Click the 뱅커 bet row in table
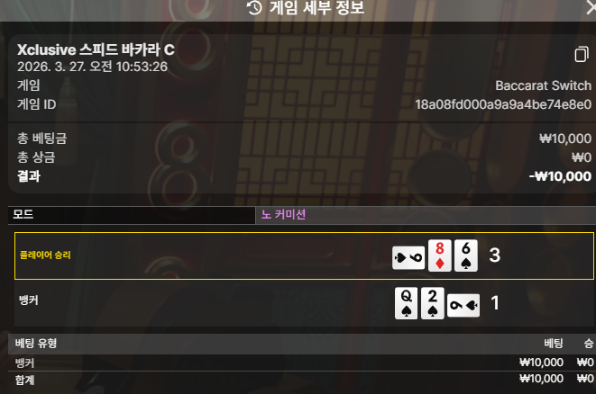This screenshot has width=596, height=394. [302, 363]
